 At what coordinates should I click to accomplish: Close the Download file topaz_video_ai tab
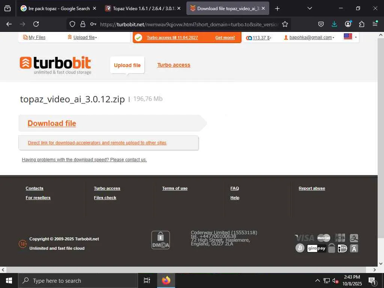click(x=263, y=8)
